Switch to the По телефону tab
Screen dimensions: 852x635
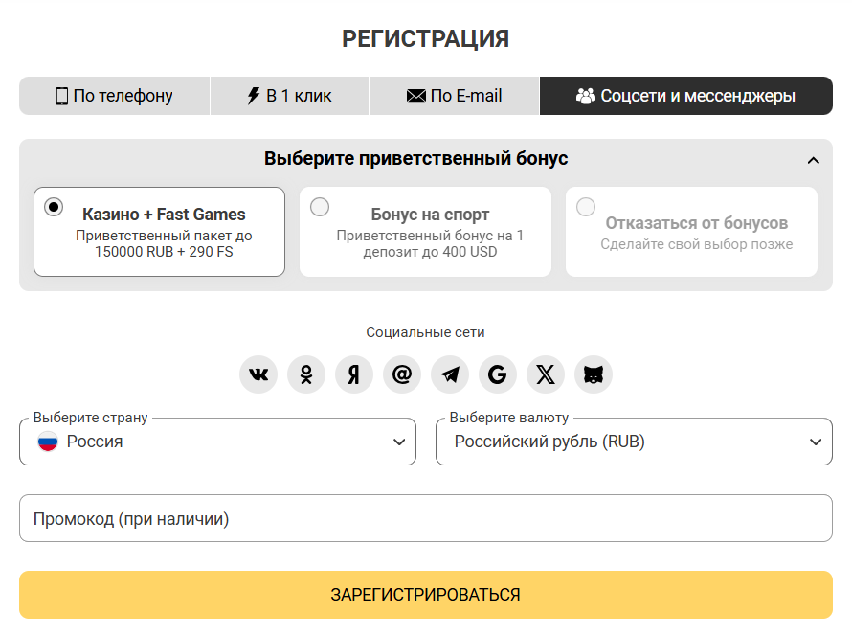114,96
